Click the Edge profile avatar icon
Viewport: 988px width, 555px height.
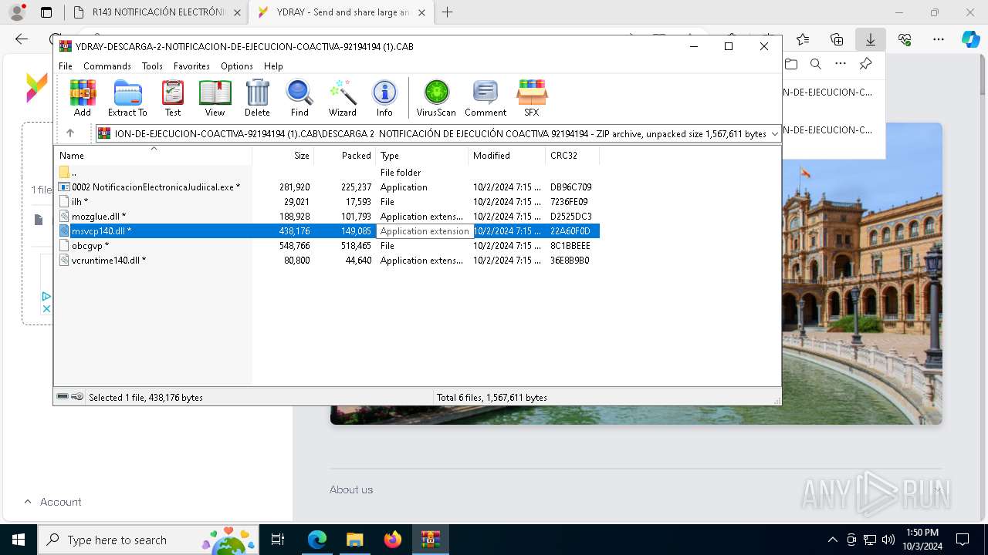[17, 12]
